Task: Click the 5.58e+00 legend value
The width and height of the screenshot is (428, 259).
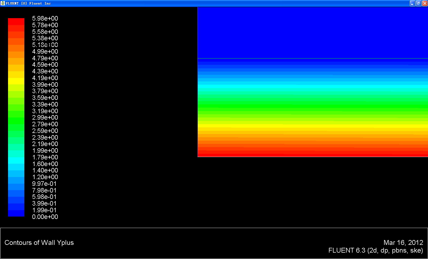Action: [x=45, y=32]
